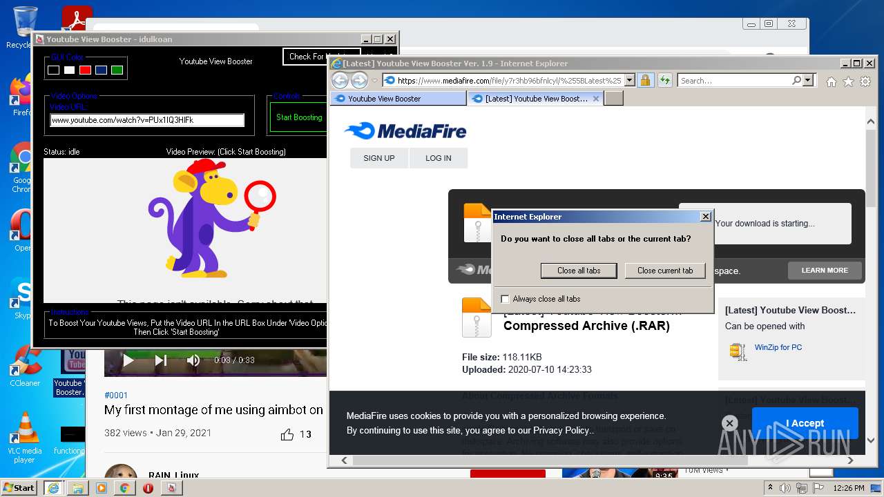Image resolution: width=884 pixels, height=497 pixels.
Task: Click Youtube View Booster taskbar item
Action: 171,488
